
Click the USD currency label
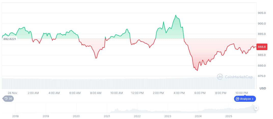pyautogui.click(x=263, y=88)
